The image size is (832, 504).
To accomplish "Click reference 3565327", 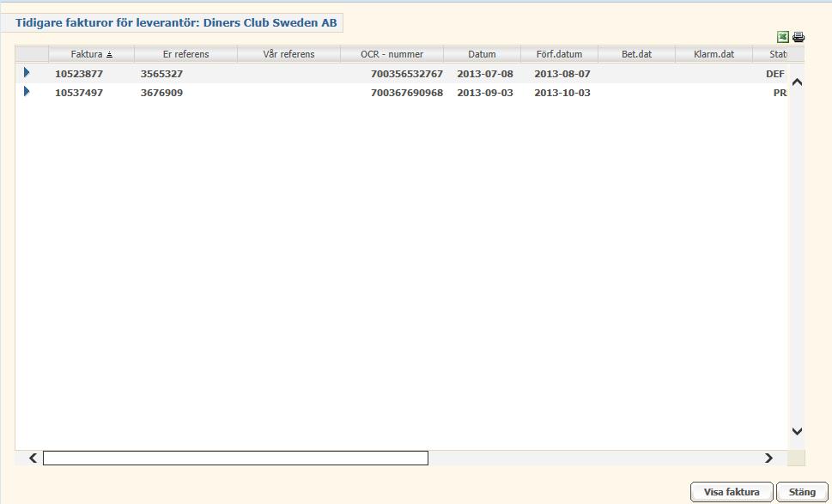I will click(x=161, y=74).
